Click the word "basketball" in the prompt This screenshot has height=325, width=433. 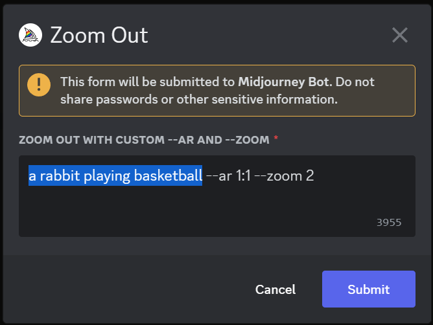click(x=168, y=175)
